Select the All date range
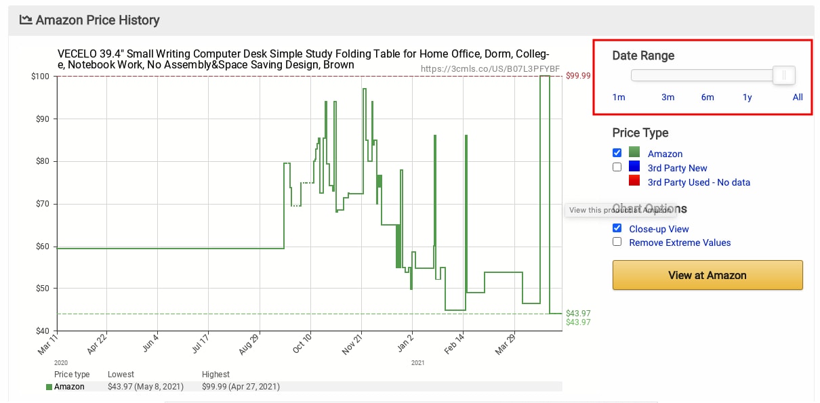 [x=798, y=97]
